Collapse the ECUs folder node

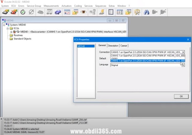pyautogui.click(x=8, y=28)
